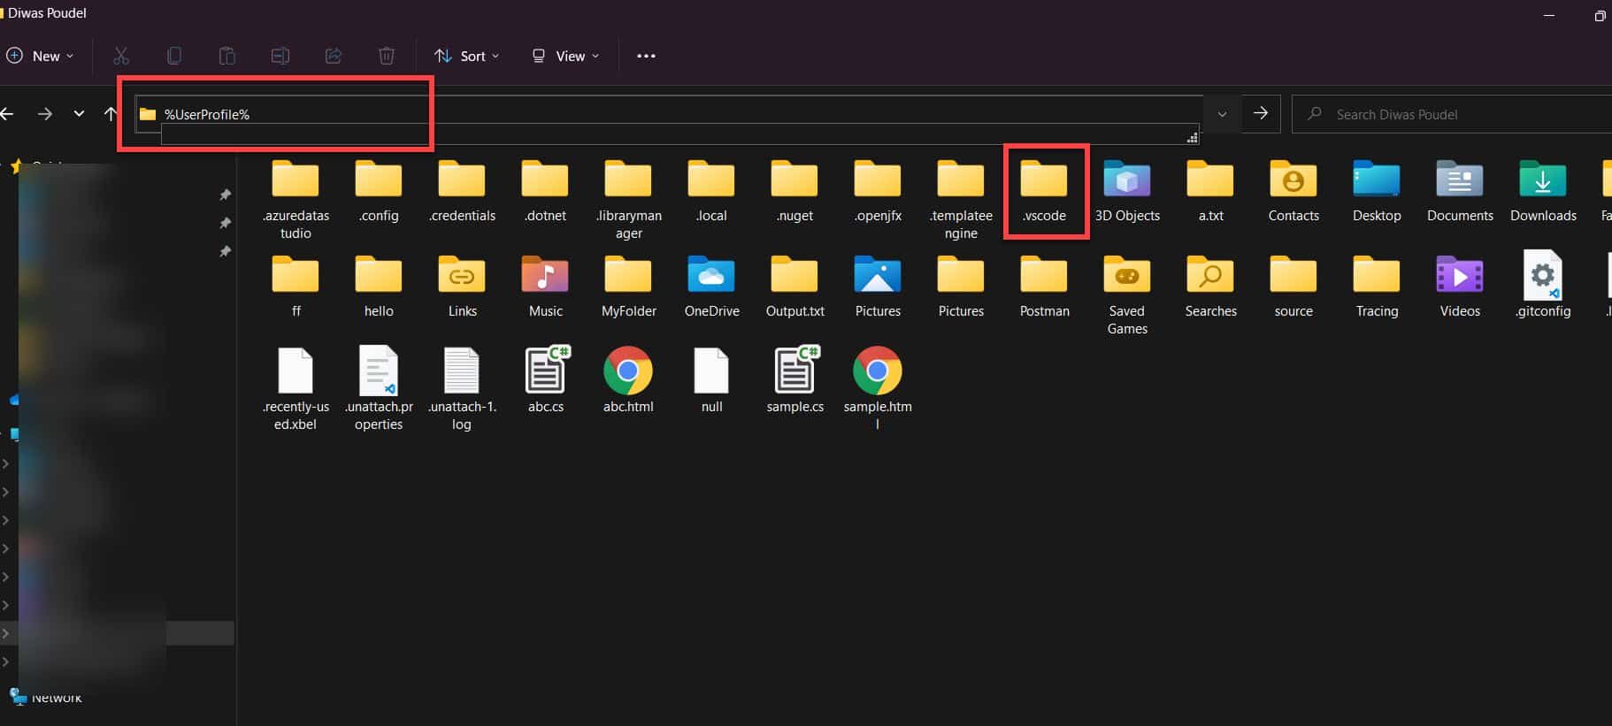Select the Documents folder
Image resolution: width=1612 pixels, height=726 pixels.
(x=1460, y=192)
